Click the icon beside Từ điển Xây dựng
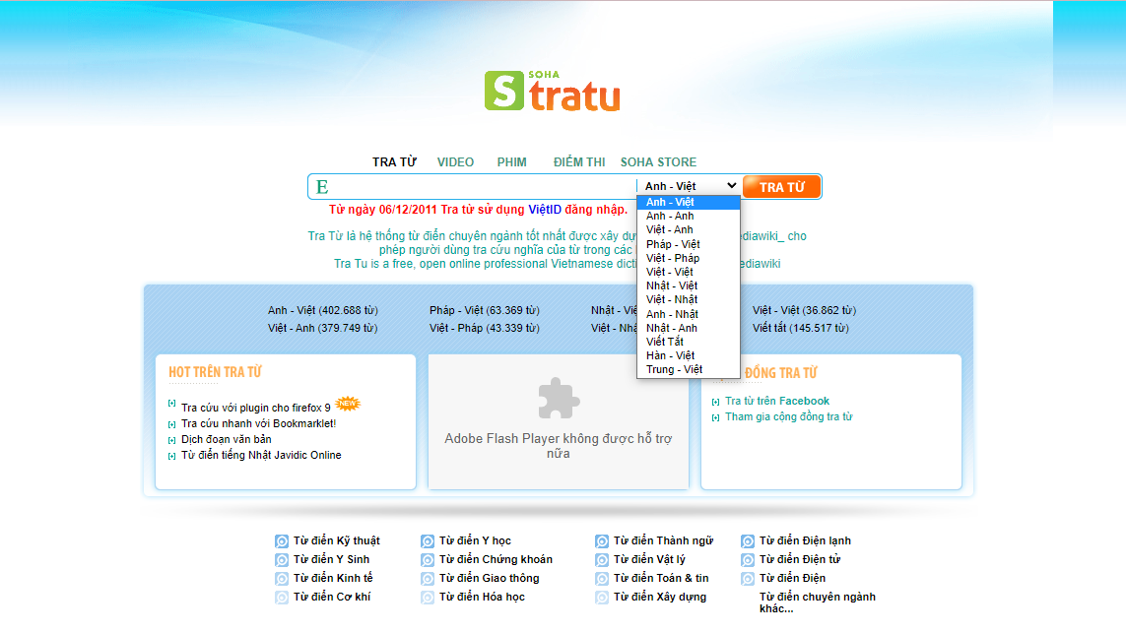 pyautogui.click(x=602, y=598)
